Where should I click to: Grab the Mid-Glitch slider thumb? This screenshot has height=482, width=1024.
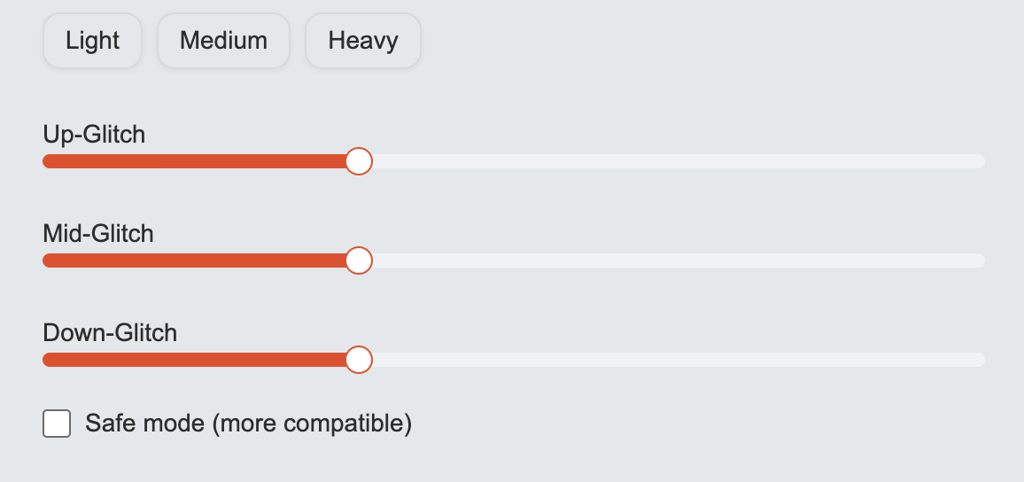click(358, 260)
